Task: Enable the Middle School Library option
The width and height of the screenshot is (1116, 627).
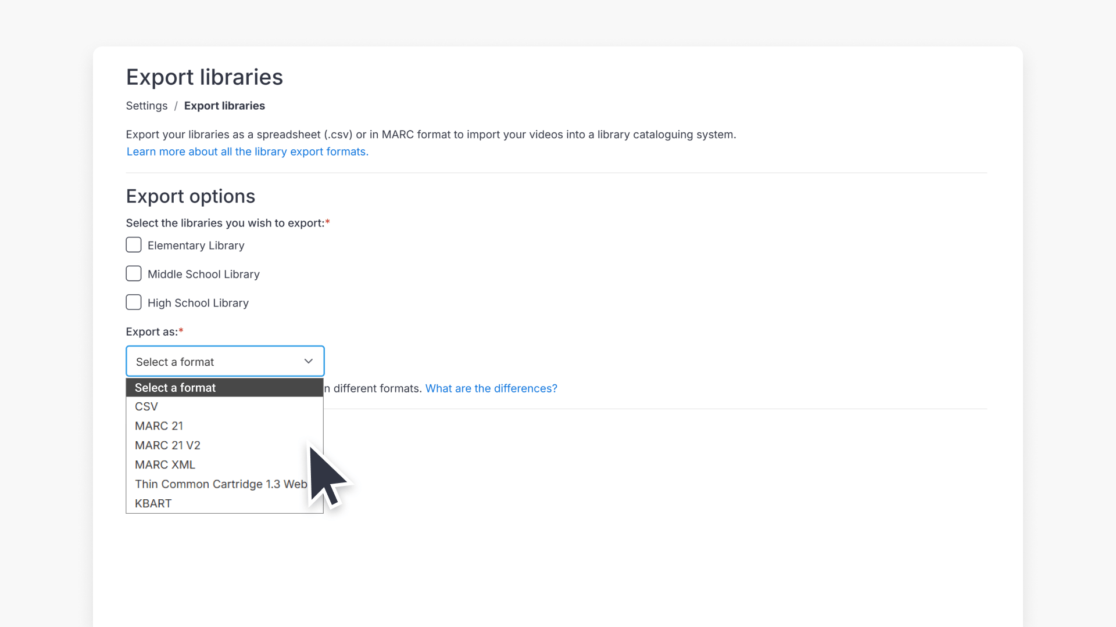Action: pyautogui.click(x=133, y=273)
